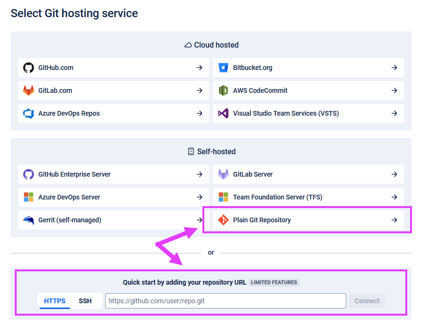This screenshot has width=422, height=328.
Task: Click the Visual Studio Team Services logo
Action: (x=223, y=114)
